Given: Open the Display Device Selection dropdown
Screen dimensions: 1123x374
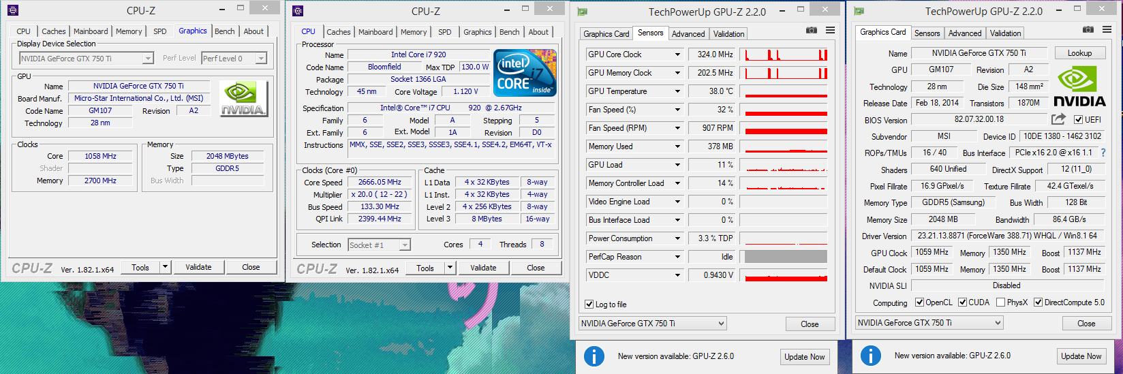Looking at the screenshot, I should tap(148, 59).
